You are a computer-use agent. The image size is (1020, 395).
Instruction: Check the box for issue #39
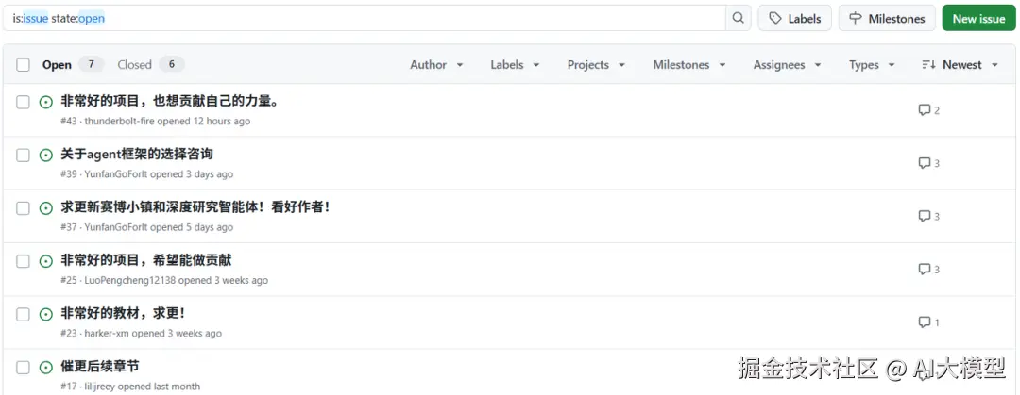point(24,156)
